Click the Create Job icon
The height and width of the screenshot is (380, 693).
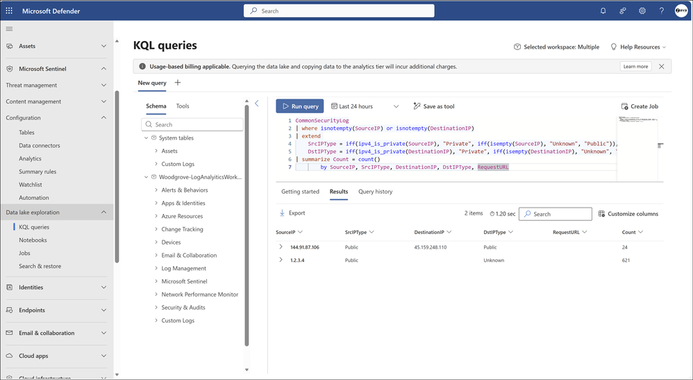point(624,106)
